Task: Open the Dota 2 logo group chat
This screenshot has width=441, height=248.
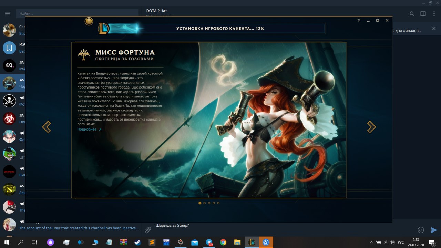Action: [9, 189]
